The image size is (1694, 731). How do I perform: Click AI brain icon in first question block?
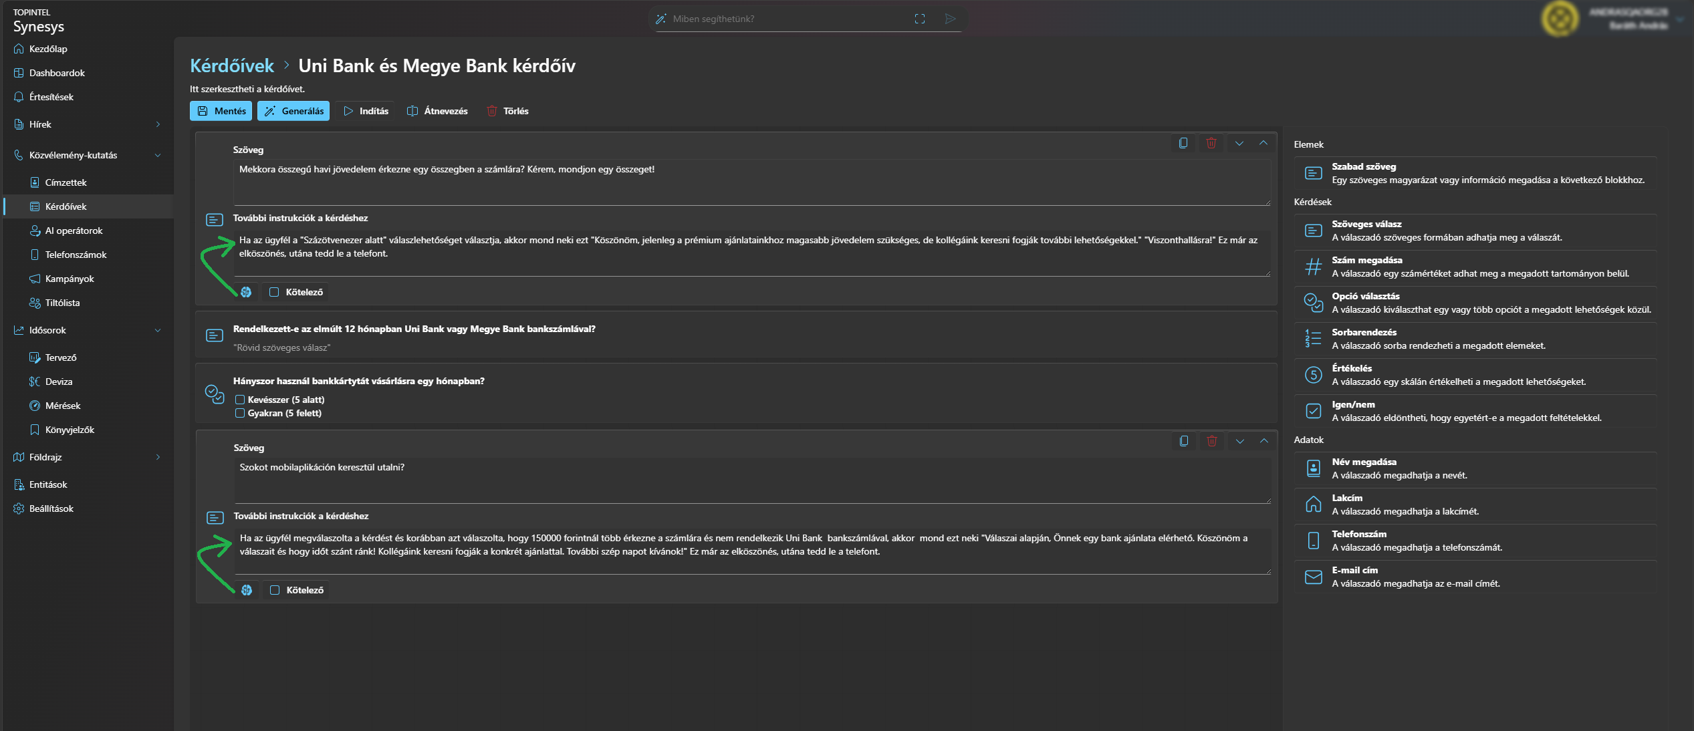(246, 292)
